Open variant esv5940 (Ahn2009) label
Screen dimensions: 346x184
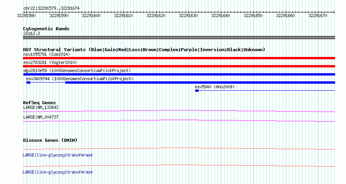[215, 87]
